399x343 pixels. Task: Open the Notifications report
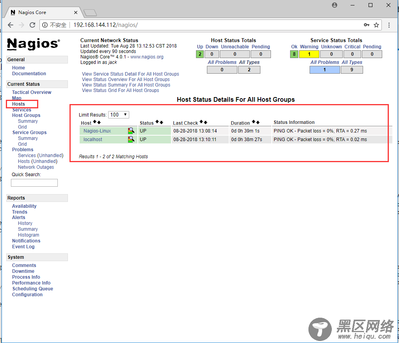[x=26, y=240]
